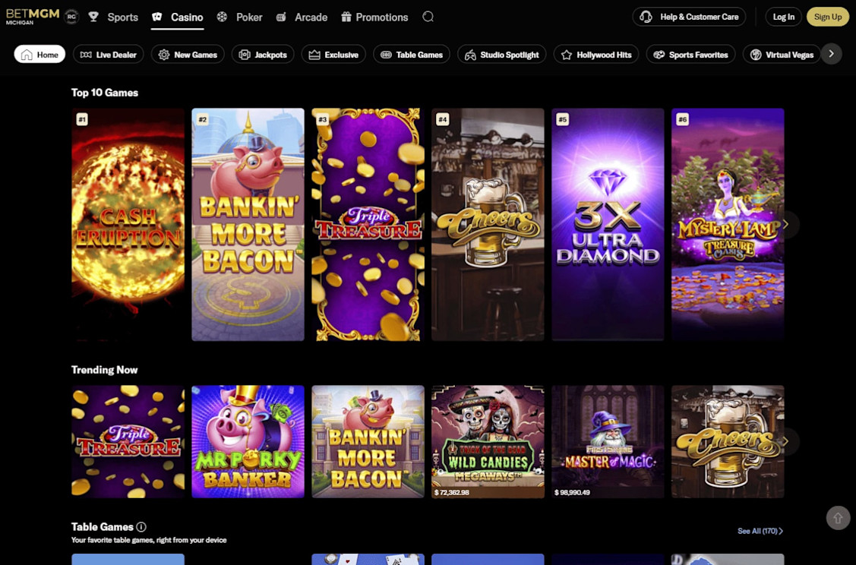Screen dimensions: 856x565
Task: Open Cheers game ranked #4
Action: click(488, 224)
